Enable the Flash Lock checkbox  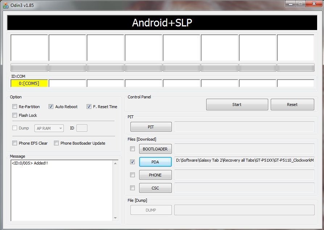(x=14, y=115)
